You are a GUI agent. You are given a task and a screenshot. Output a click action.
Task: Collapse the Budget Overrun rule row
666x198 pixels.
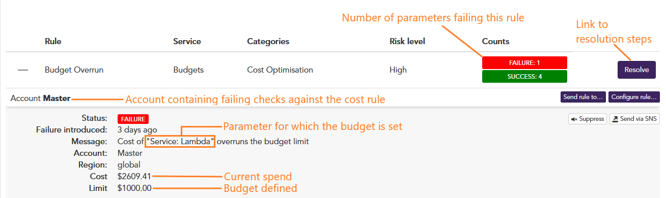[x=23, y=70]
